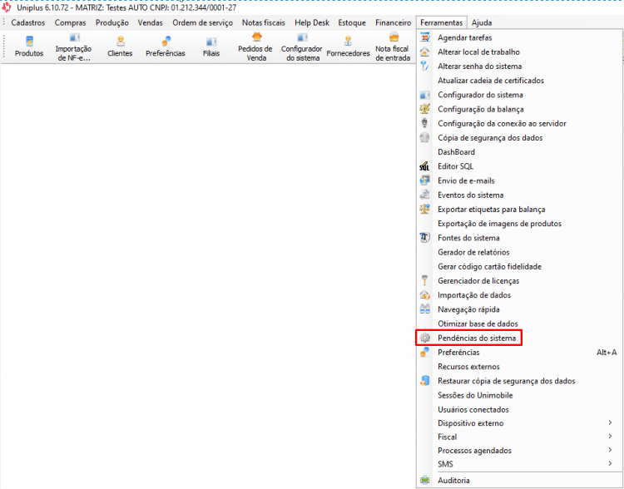Click the Uniplus application logo icon
624x489 pixels.
pyautogui.click(x=7, y=7)
